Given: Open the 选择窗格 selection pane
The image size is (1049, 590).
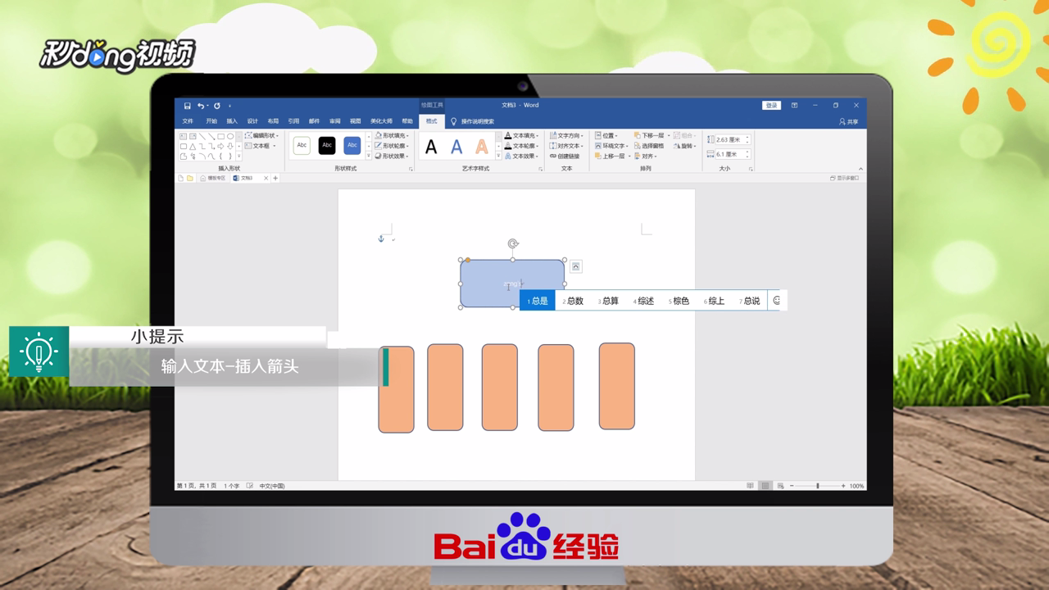Looking at the screenshot, I should click(x=648, y=146).
